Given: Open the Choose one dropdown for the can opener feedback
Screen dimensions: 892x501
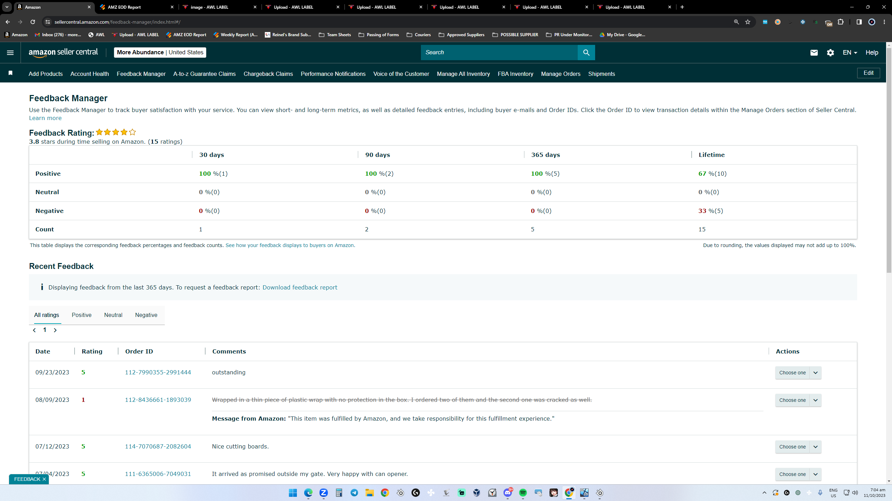Looking at the screenshot, I should 798,474.
